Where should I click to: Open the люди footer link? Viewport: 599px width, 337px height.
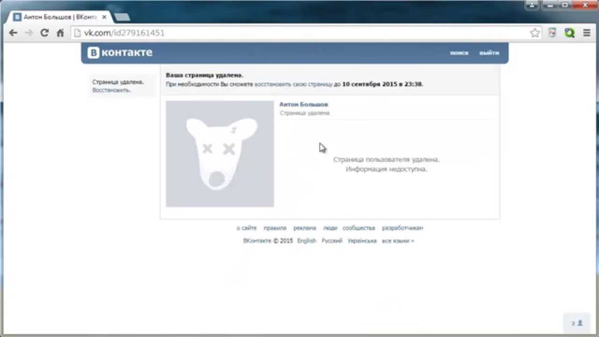[x=330, y=228]
